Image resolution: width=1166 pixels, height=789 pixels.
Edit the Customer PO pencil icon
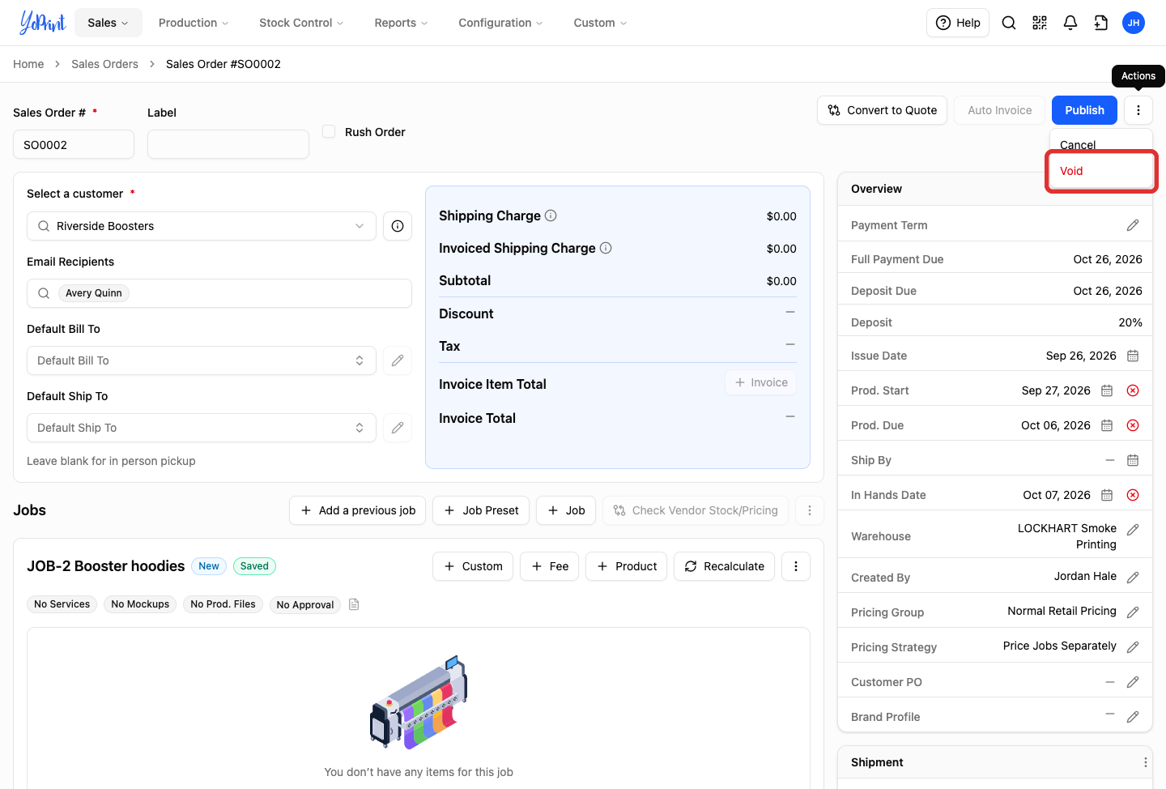(x=1133, y=682)
